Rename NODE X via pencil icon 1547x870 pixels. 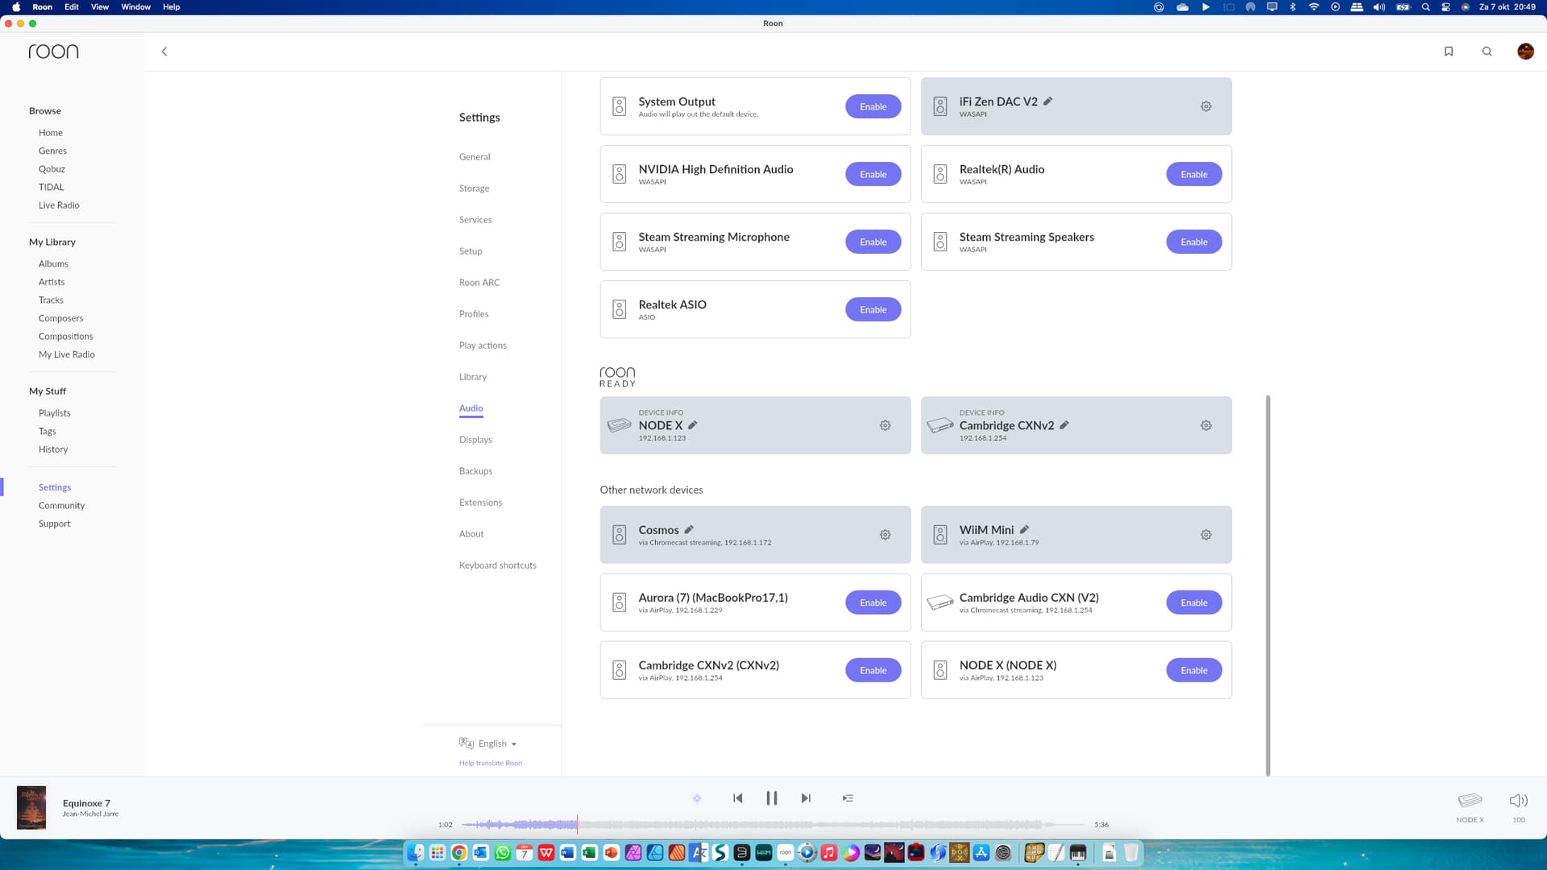tap(692, 425)
